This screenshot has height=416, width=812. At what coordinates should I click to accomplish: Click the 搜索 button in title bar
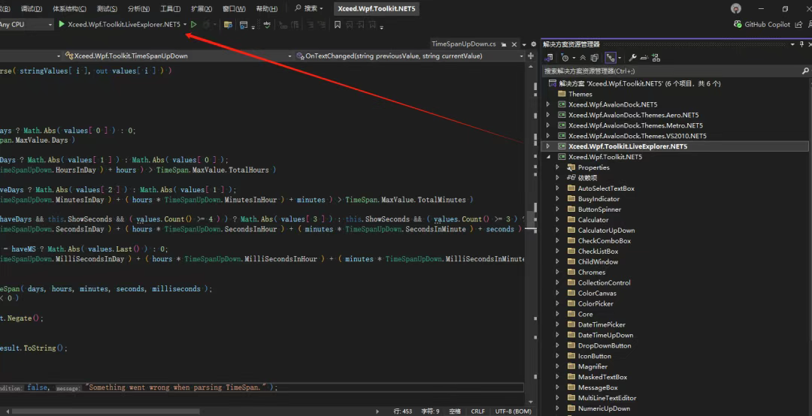(308, 9)
